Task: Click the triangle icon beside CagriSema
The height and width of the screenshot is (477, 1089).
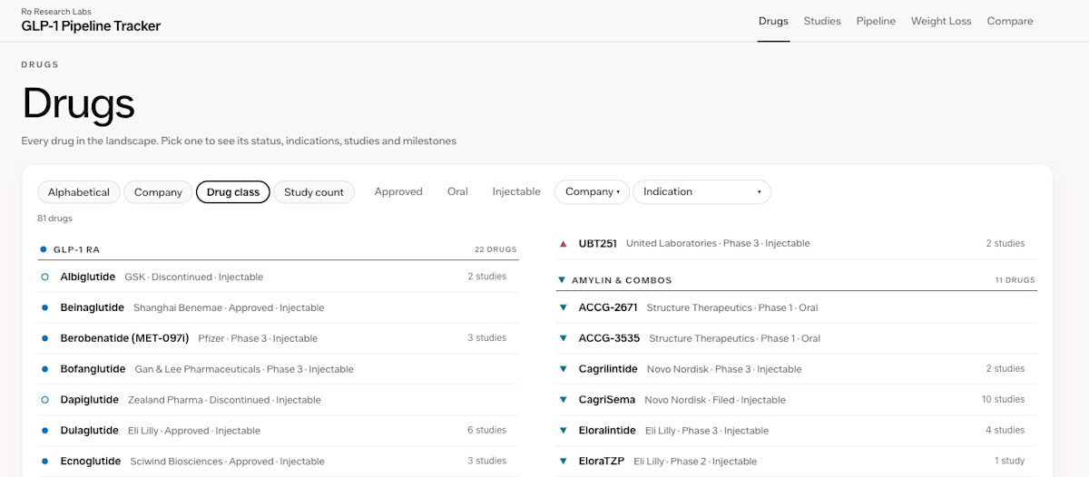Action: [x=563, y=400]
